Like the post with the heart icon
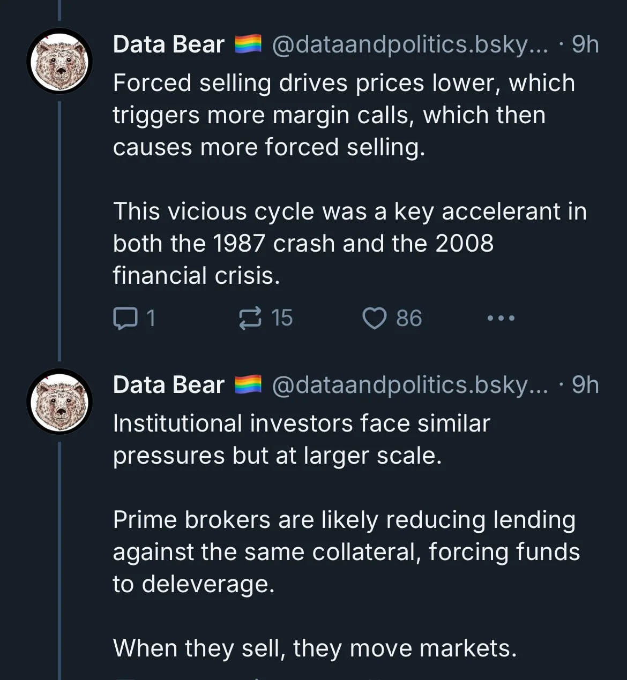Viewport: 627px width, 680px height. point(375,318)
